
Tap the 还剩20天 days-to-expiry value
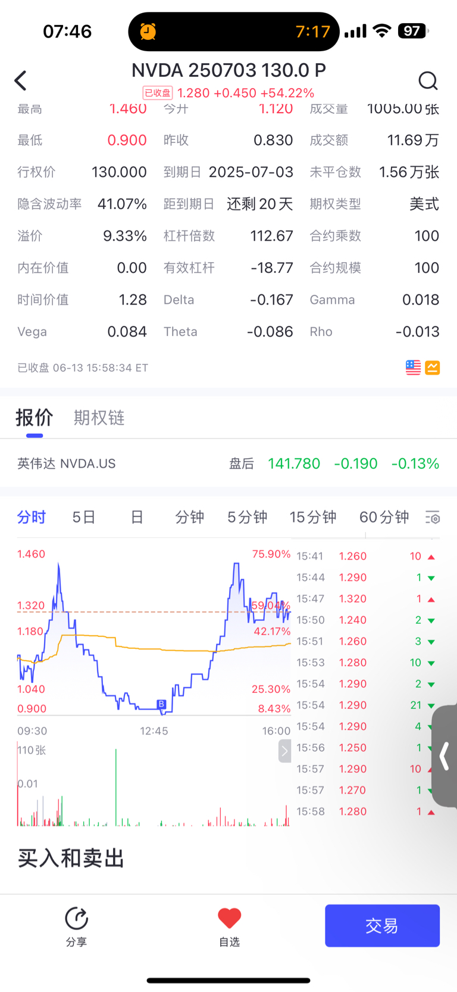click(x=260, y=204)
